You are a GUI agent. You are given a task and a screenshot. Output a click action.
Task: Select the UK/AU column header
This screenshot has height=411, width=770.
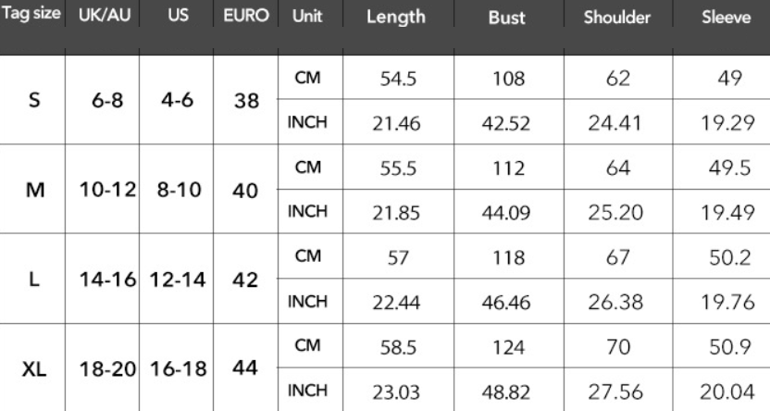pos(102,17)
